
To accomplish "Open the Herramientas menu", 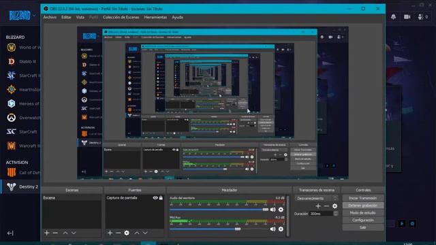I will tap(155, 17).
